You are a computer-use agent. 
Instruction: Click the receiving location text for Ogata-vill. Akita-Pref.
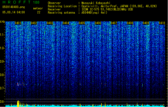(x=119, y=6)
